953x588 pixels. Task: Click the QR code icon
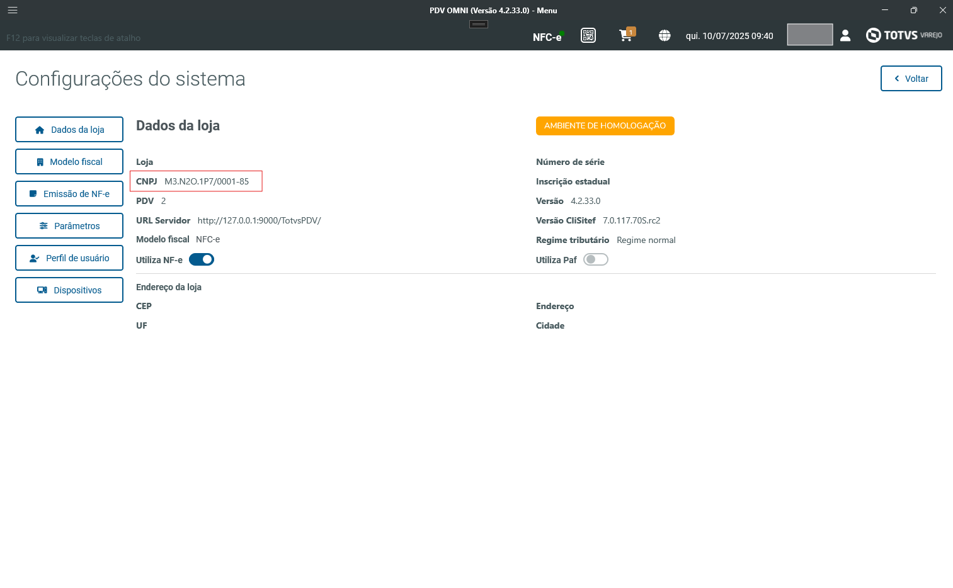click(x=588, y=35)
